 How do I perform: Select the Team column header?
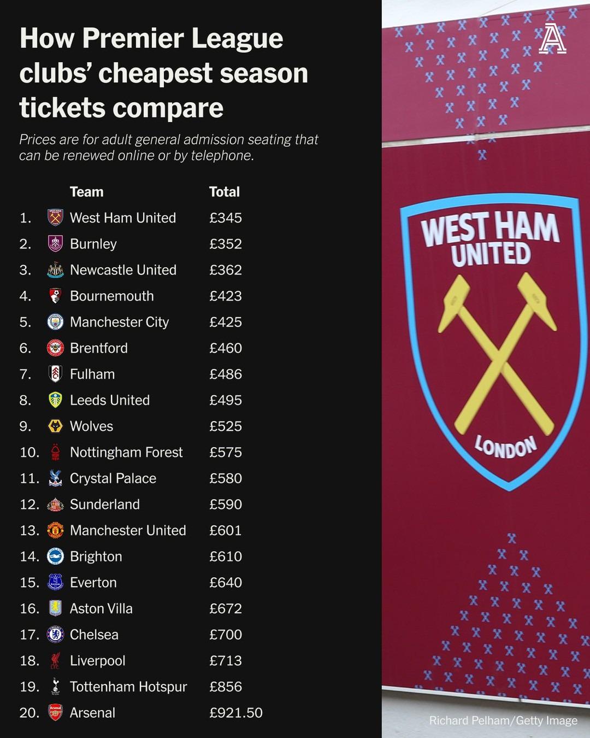tap(86, 192)
